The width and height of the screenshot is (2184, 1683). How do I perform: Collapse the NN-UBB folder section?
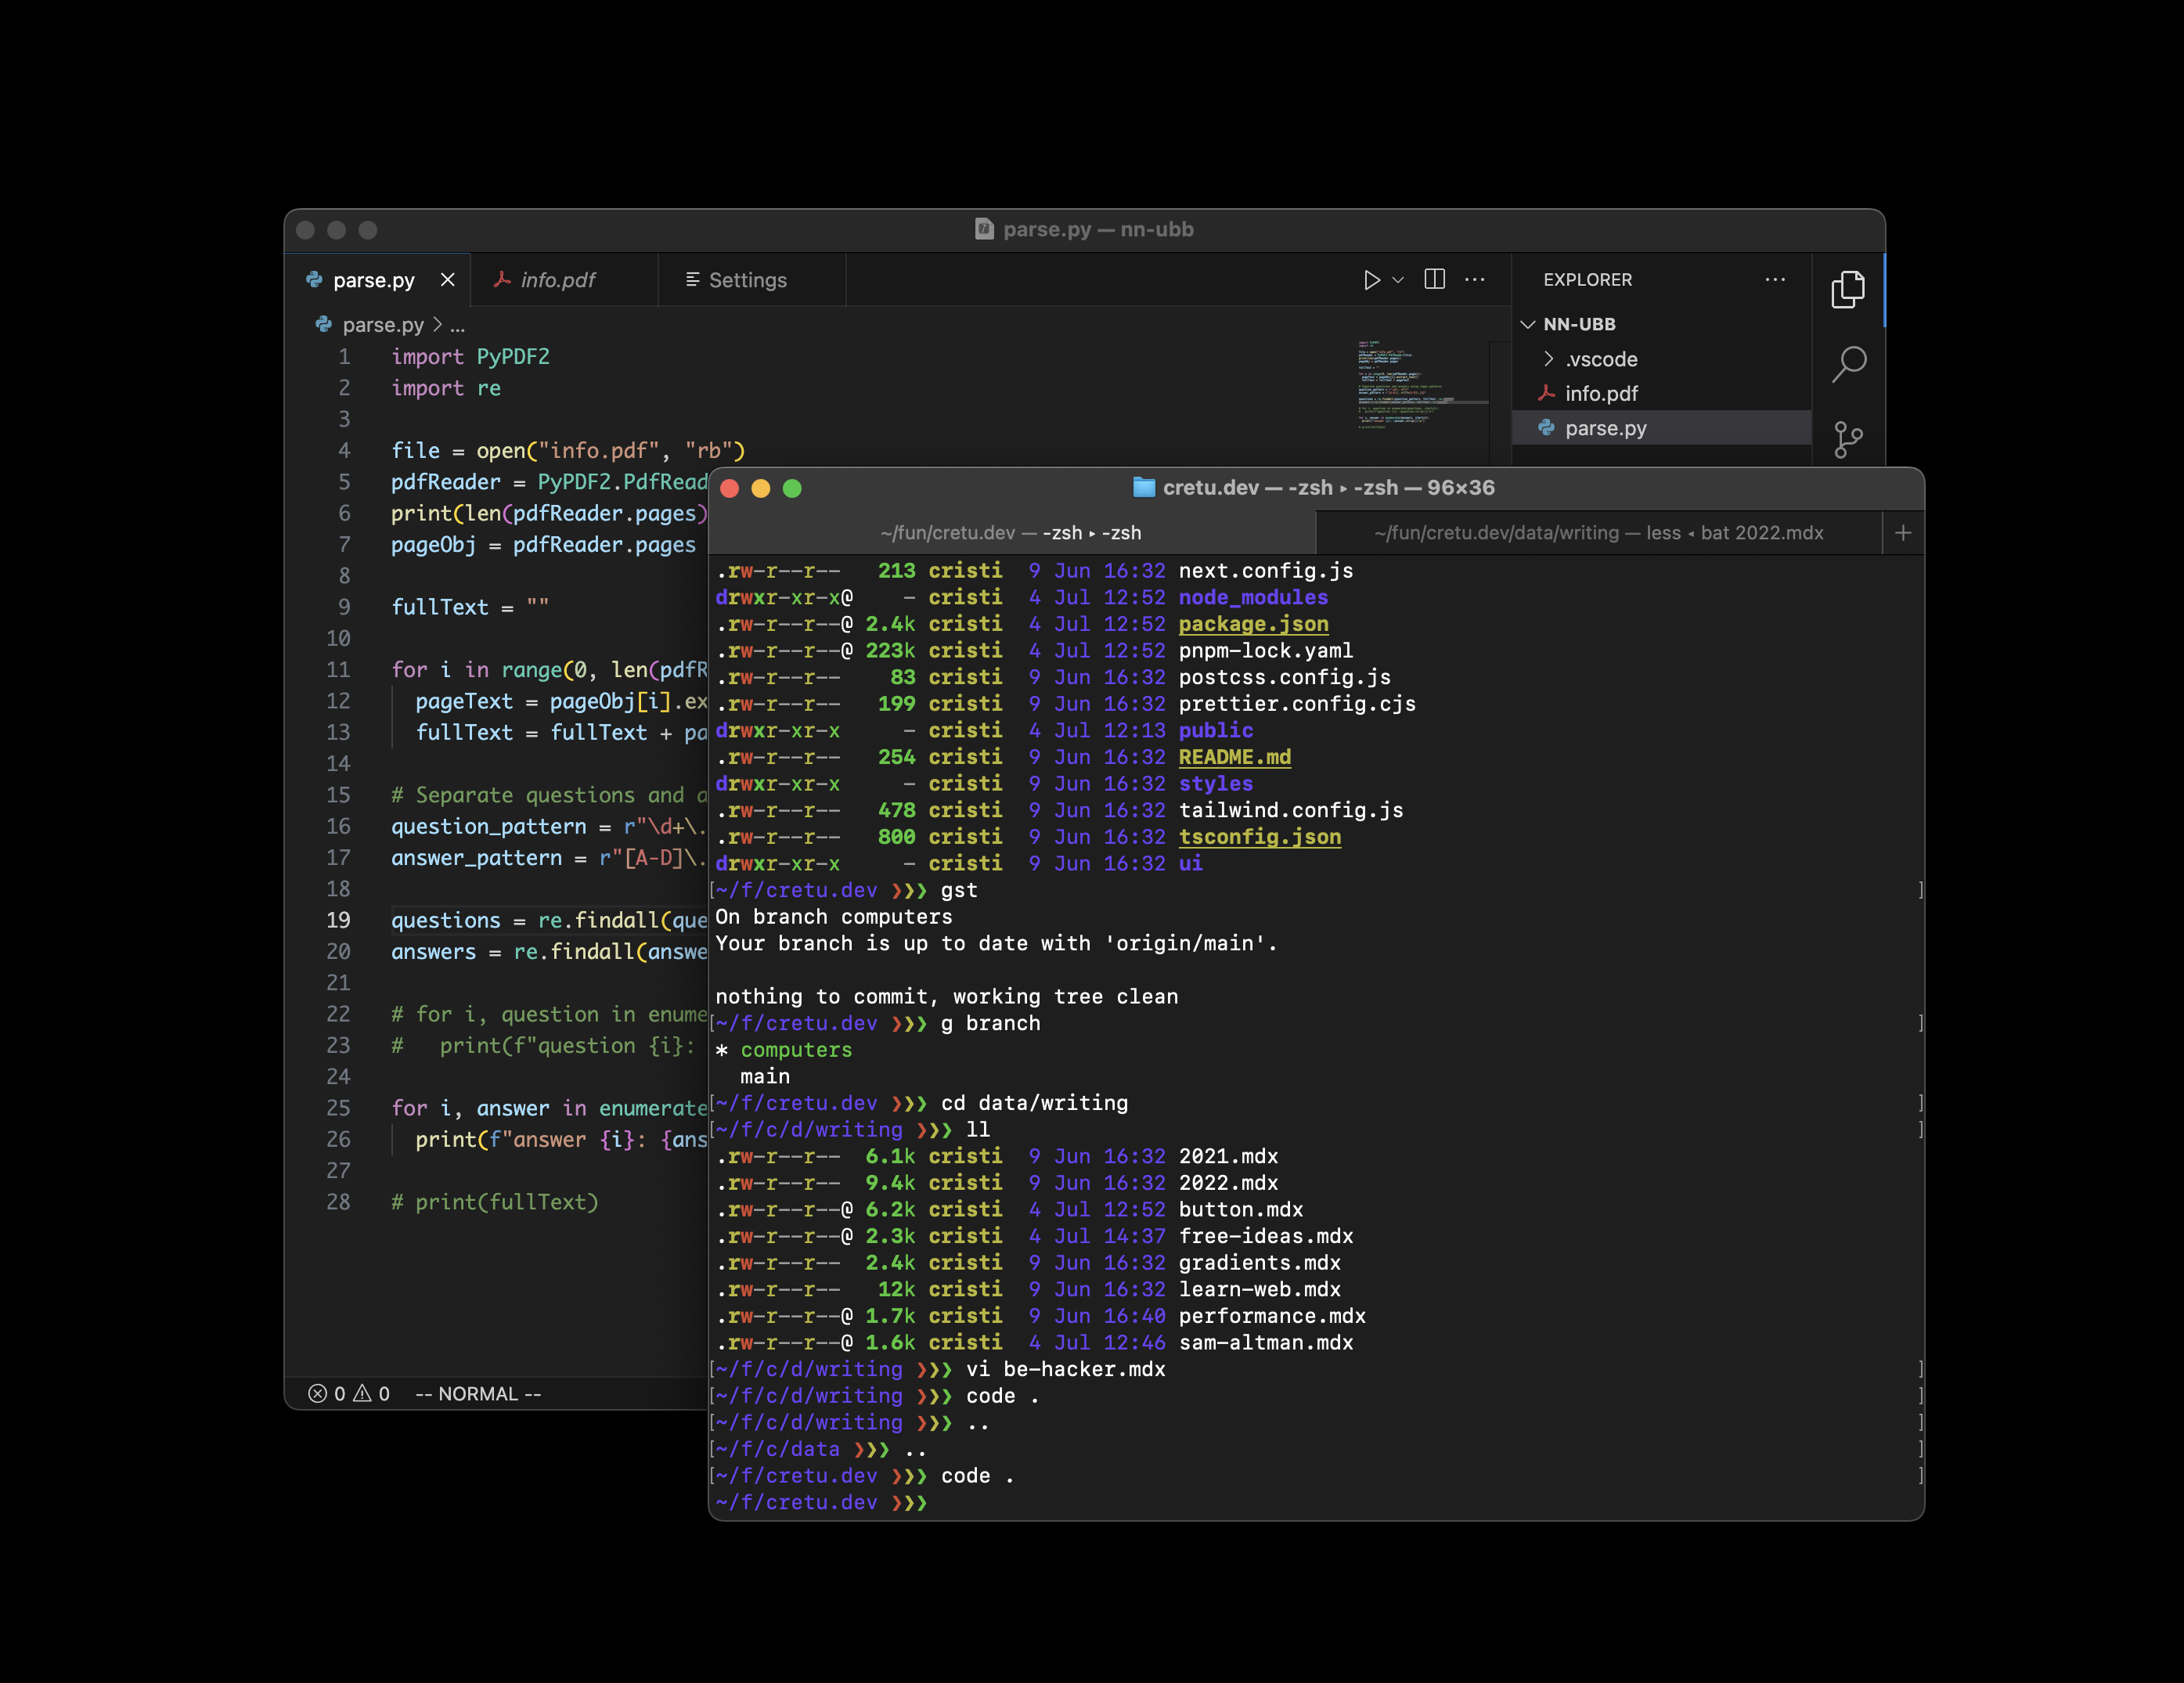tap(1528, 324)
